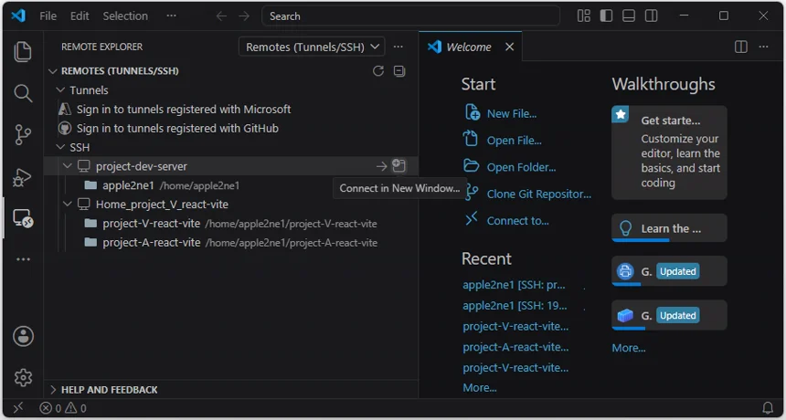Click the remote window indicator in status bar
Viewport: 786px width, 420px height.
(17, 408)
